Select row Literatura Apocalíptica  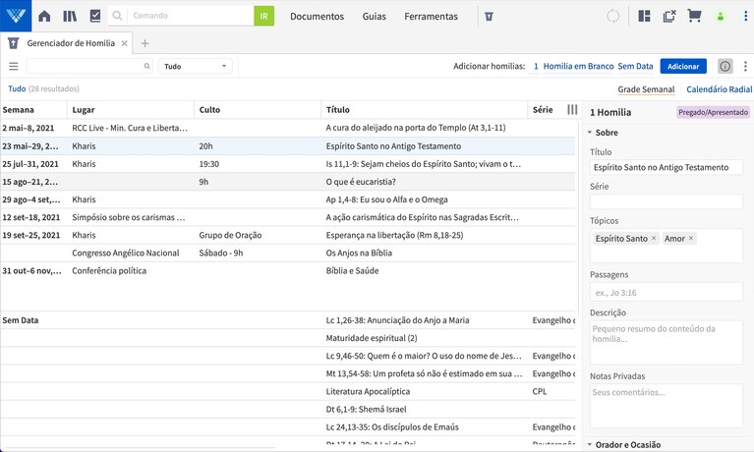click(288, 391)
